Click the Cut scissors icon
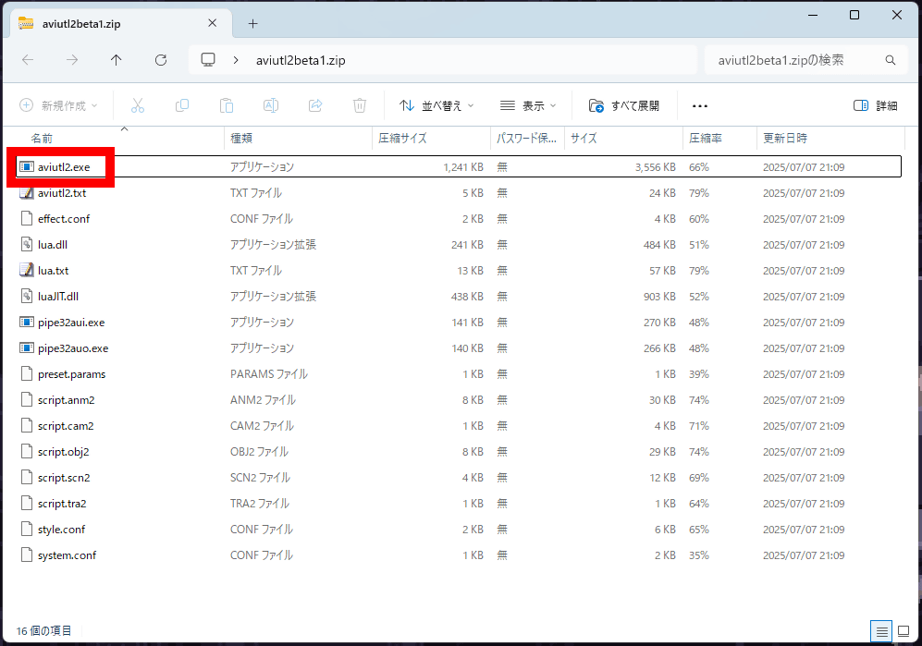922x646 pixels. pyautogui.click(x=138, y=105)
